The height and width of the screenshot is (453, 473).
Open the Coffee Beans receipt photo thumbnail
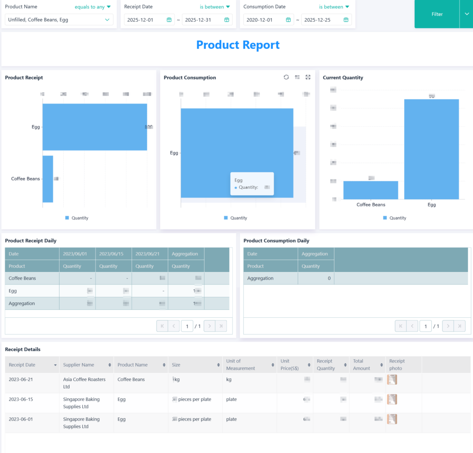pos(392,380)
